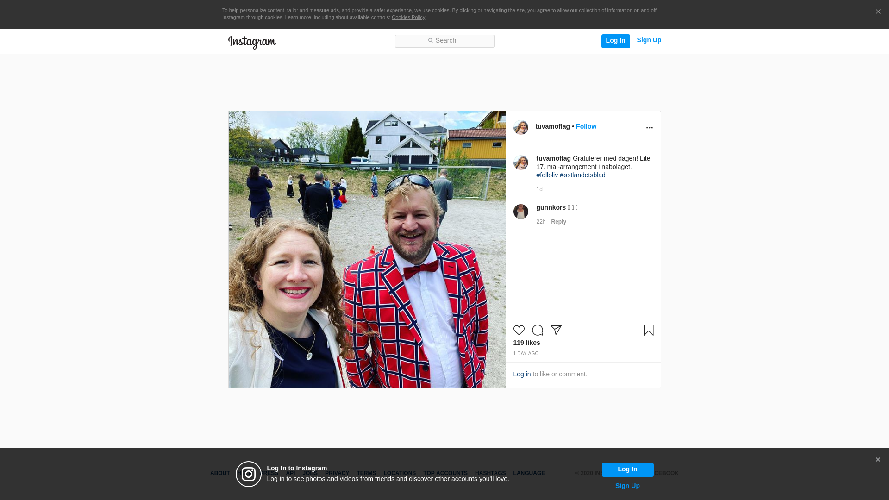Open the #folloliv hashtag
Screen dimensions: 889x500
[547, 175]
